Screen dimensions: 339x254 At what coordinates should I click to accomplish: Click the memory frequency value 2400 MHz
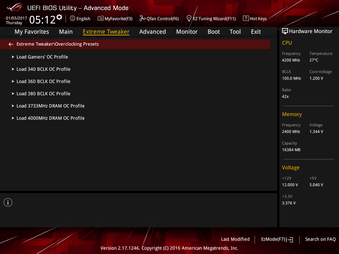click(x=291, y=132)
